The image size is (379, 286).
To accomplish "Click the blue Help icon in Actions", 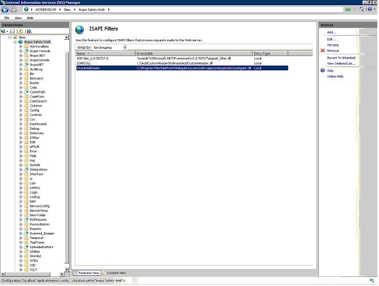I will point(323,71).
